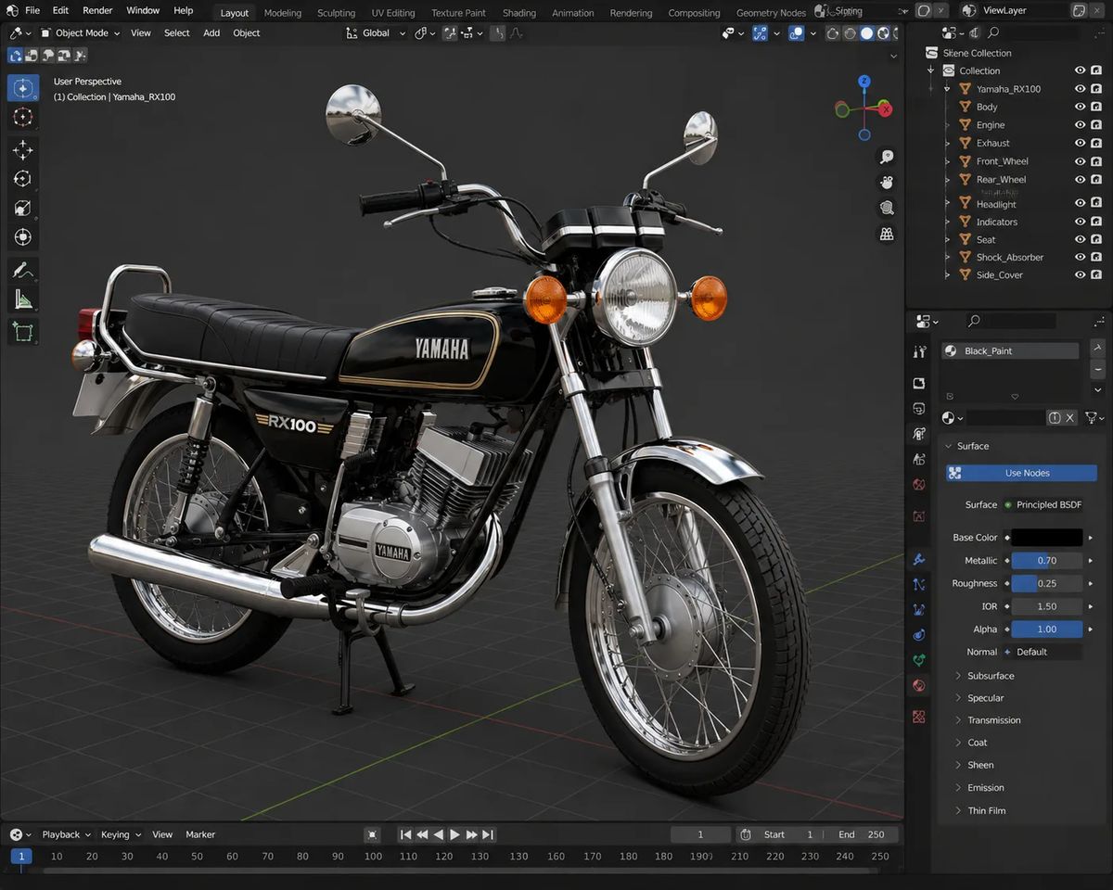Open the Output properties tab
This screenshot has height=890, width=1113.
(919, 409)
